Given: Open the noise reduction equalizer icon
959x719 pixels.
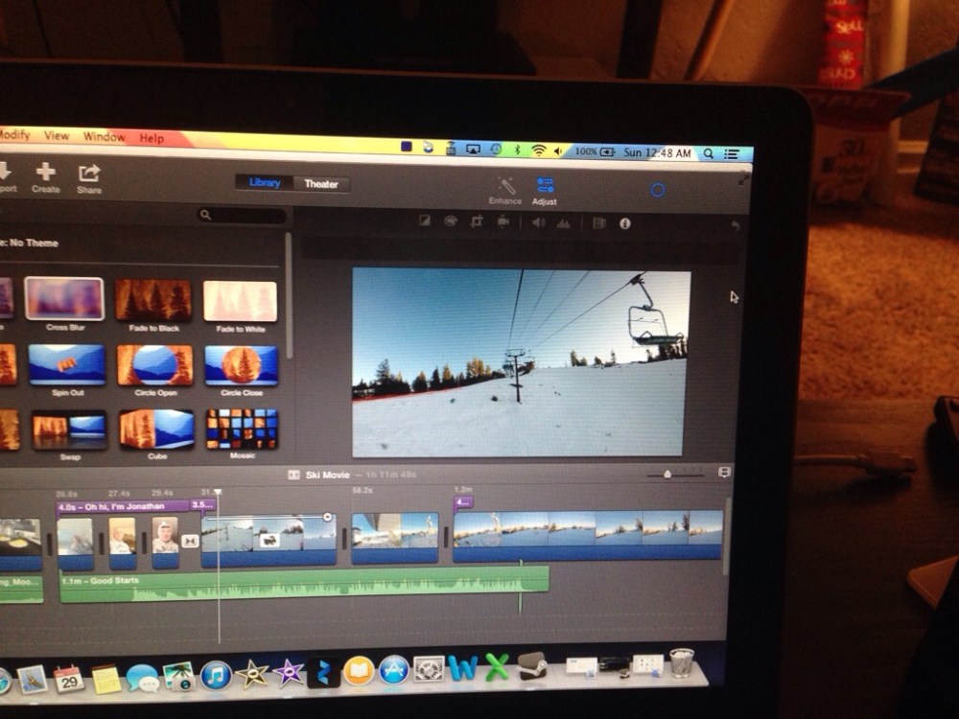Looking at the screenshot, I should tap(563, 222).
